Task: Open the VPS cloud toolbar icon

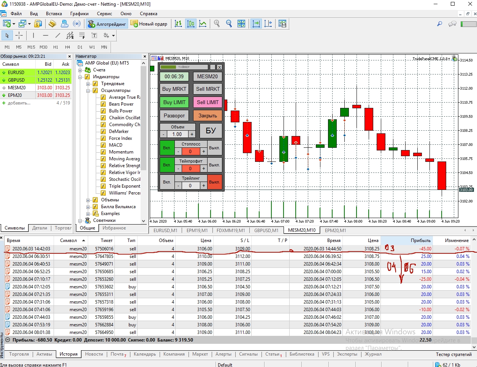Action: click(x=65, y=24)
